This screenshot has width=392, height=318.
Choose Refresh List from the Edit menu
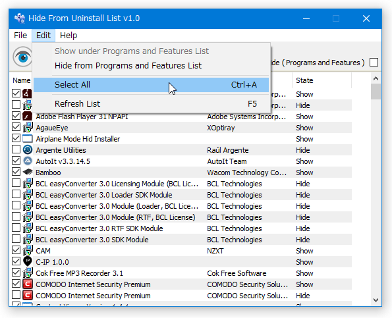151,103
